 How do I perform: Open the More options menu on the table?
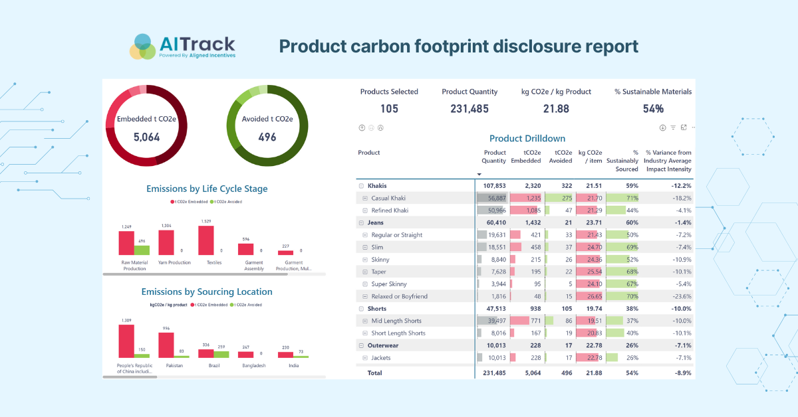(693, 127)
